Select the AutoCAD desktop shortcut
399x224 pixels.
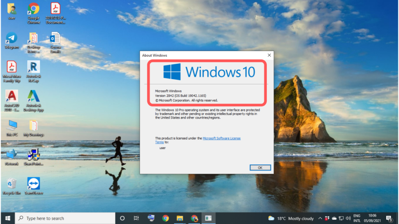(x=12, y=97)
